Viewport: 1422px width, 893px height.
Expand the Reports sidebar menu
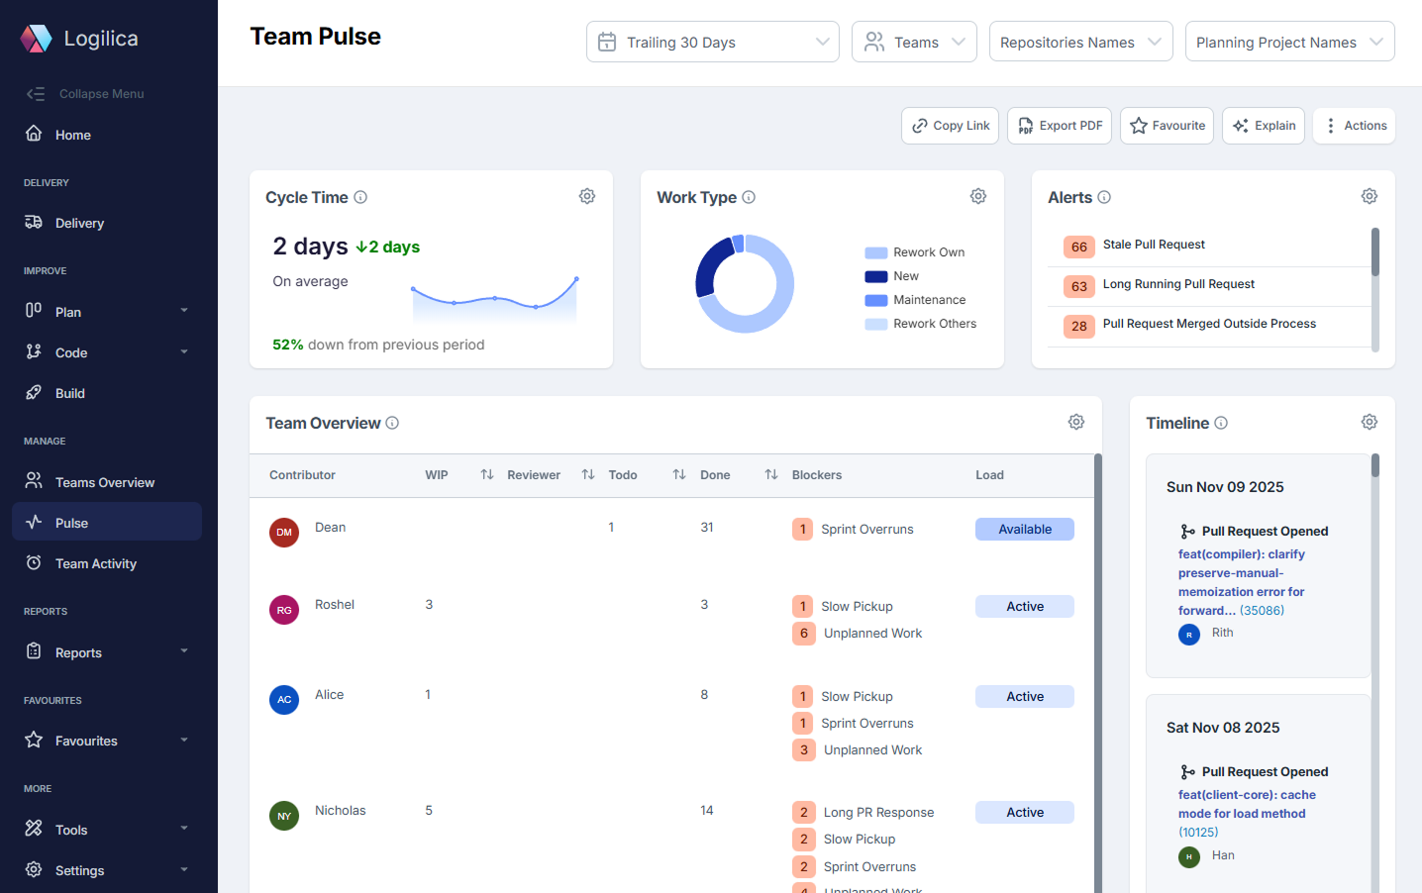pos(107,652)
